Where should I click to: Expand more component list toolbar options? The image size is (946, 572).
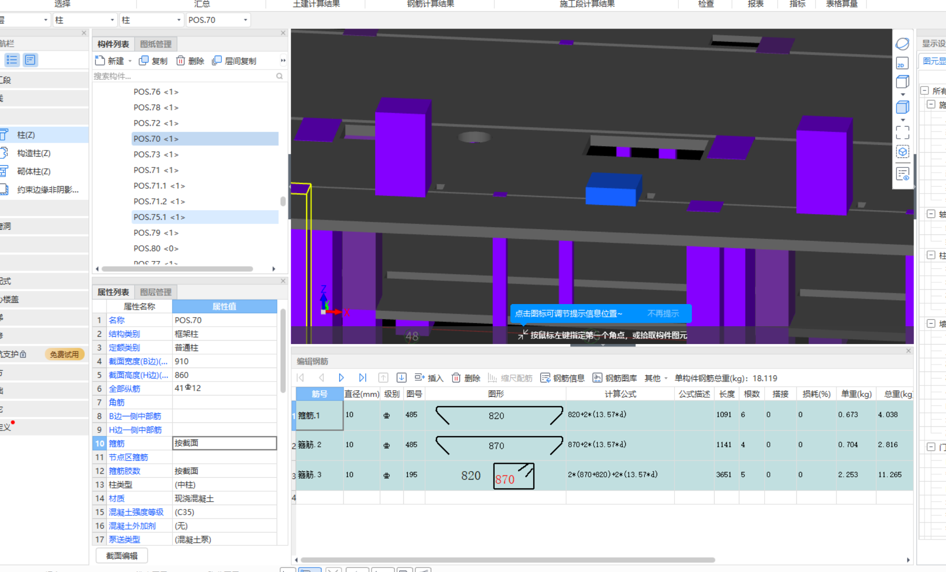pos(283,61)
